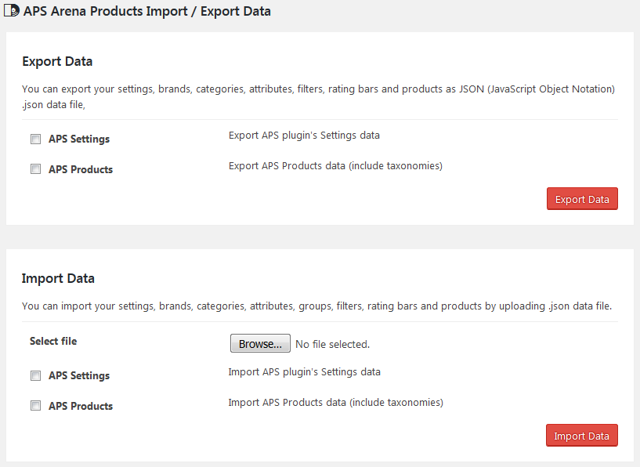Click the APS Settings label in Export section
The height and width of the screenshot is (467, 640).
[79, 139]
